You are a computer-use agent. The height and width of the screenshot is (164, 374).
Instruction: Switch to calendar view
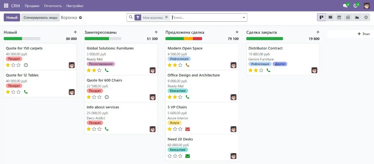click(339, 17)
